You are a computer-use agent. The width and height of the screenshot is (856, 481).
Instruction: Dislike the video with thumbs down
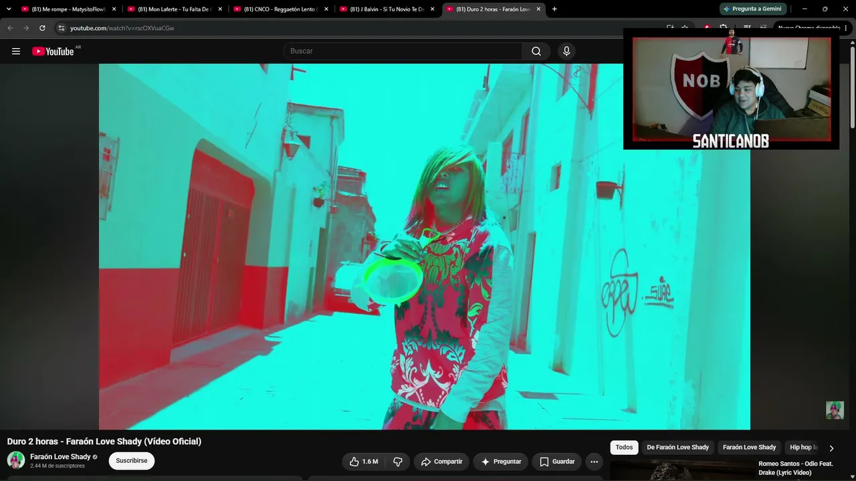[x=398, y=462]
